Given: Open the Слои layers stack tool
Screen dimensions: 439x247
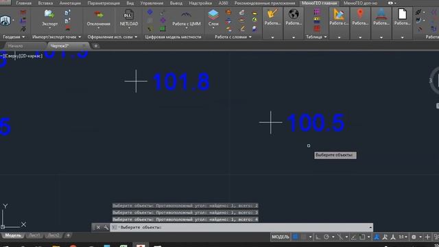Looking at the screenshot, I should (x=213, y=18).
